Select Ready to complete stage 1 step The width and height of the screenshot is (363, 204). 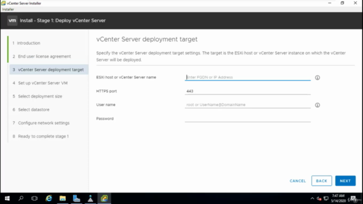(41, 137)
